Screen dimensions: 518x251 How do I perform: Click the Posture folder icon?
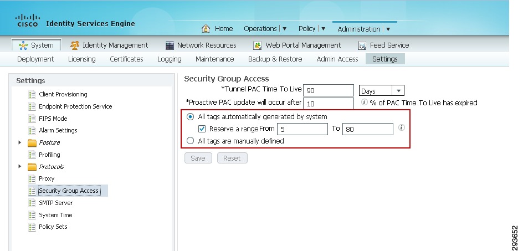(x=32, y=142)
